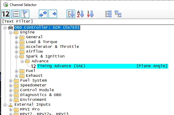The image size is (174, 115).
Task: Click the Fuel System folder icon
Action: (16, 81)
